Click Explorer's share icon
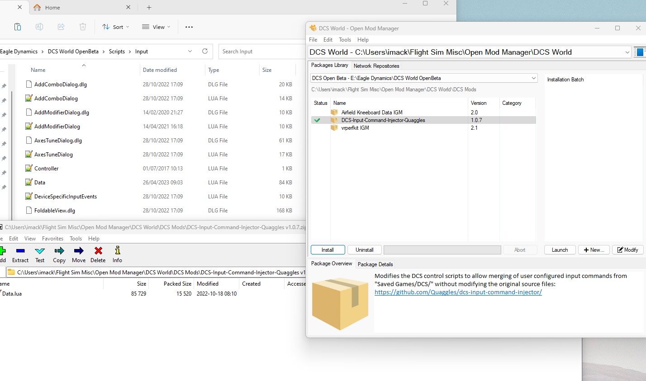Screen dimensions: 646x381 (61, 27)
